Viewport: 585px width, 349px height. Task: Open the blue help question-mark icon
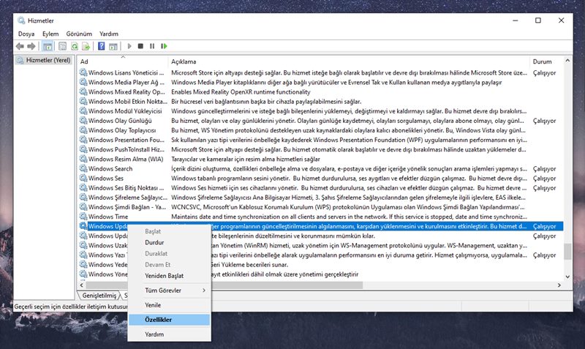[101, 46]
